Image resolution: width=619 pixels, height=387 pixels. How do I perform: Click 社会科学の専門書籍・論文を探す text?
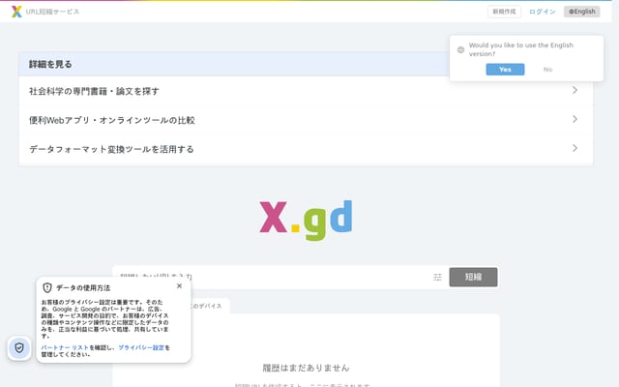(94, 91)
